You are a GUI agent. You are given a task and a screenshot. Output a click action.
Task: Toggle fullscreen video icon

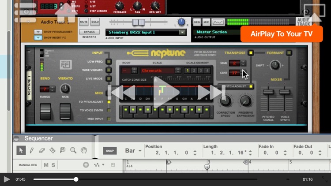pos(324,179)
